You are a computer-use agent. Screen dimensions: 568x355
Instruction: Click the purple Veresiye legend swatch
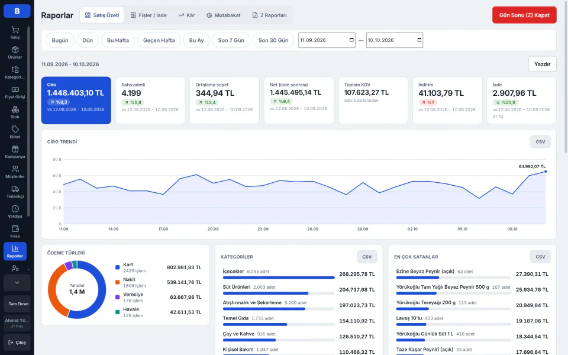pos(117,297)
